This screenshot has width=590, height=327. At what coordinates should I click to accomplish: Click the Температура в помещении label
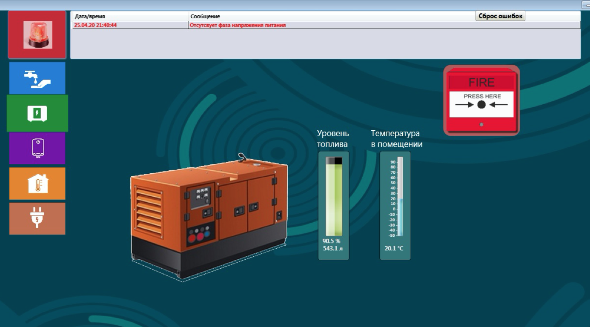[x=396, y=139]
